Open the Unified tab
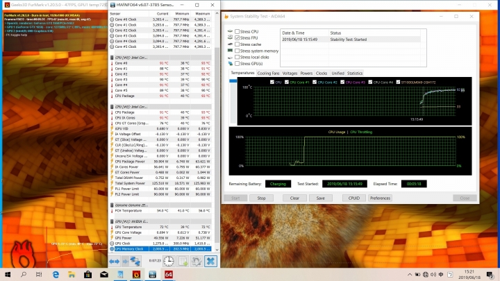Screen dimensions: 500x281 click(x=337, y=74)
